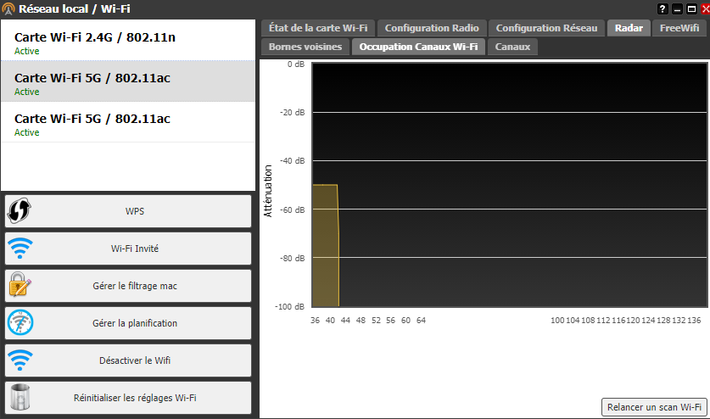
Task: Click the Réseau local antenna title icon
Action: [x=8, y=8]
